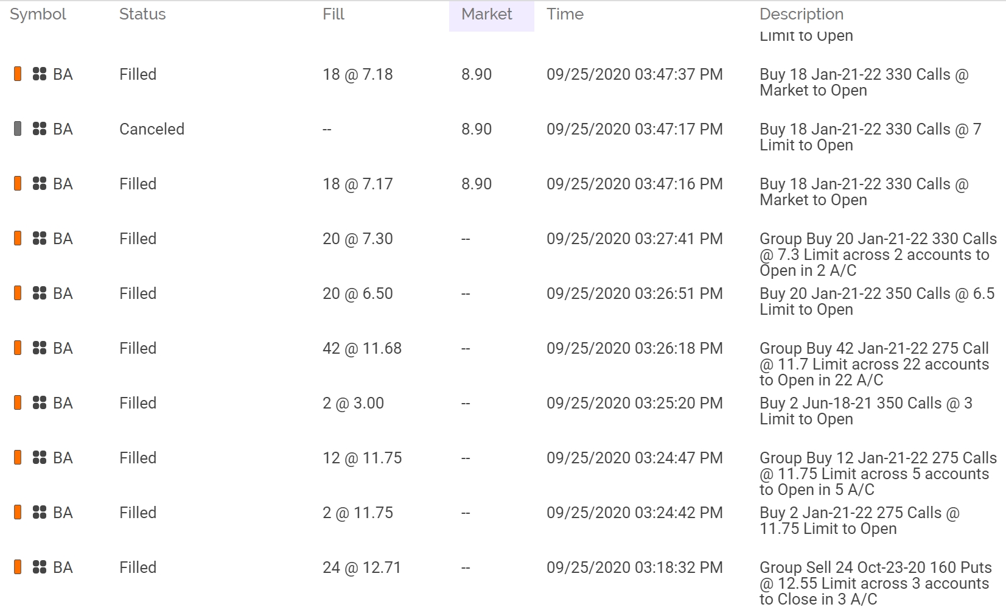Click the grid icon on the 2 @ 3.00 order row
Screen dimensions: 1006x607
coord(40,403)
